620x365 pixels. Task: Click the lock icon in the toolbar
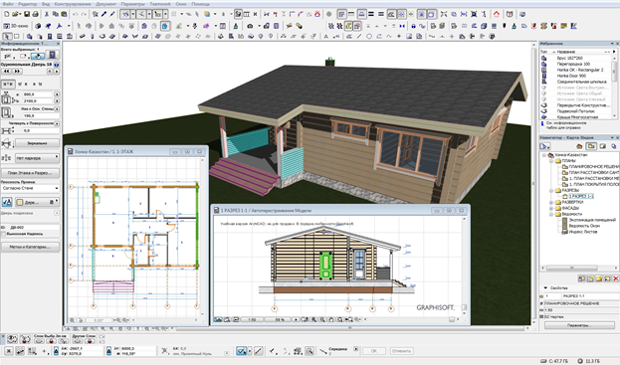point(414,26)
